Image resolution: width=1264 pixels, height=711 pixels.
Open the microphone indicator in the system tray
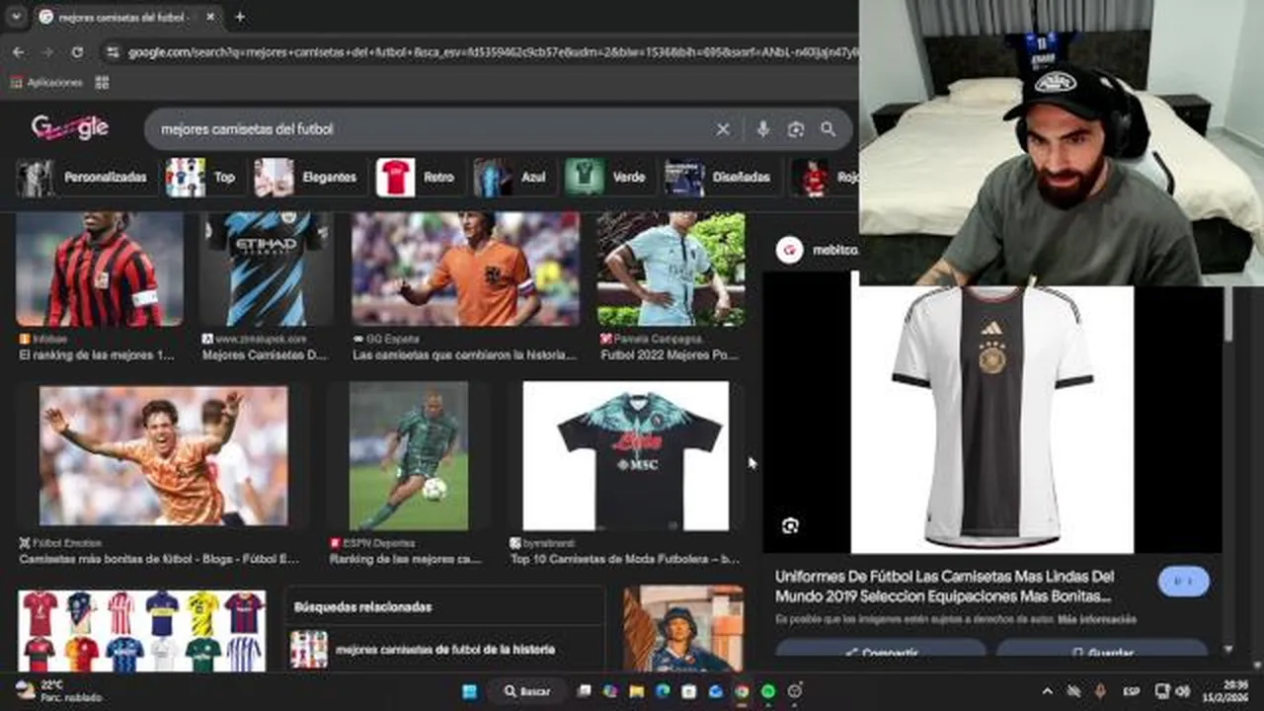(x=1100, y=691)
